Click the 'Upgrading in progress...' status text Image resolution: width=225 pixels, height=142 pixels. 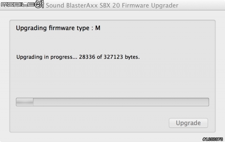(x=47, y=57)
